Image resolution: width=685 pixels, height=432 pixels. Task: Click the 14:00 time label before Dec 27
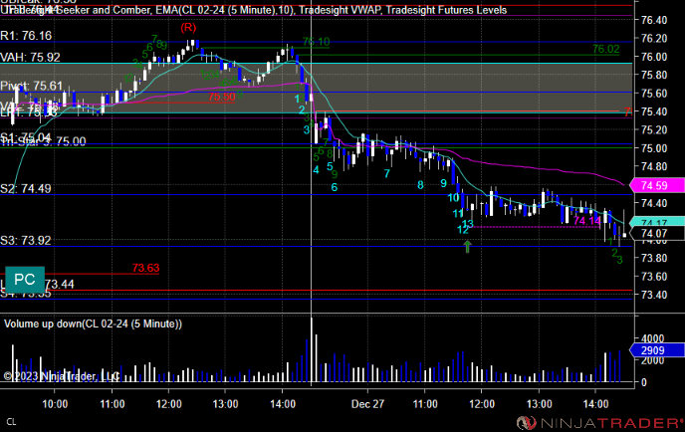[x=283, y=403]
